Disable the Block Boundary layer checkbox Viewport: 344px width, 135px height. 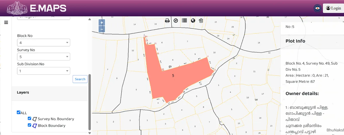pos(29,125)
